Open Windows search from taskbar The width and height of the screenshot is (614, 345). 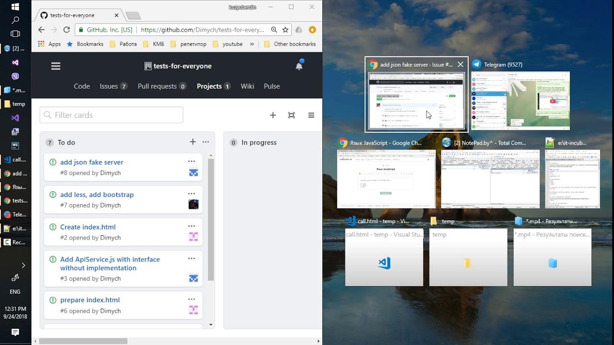tap(15, 20)
